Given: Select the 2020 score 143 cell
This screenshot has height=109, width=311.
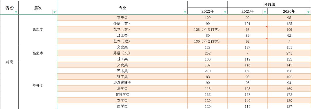Looking at the screenshot, I should (x=289, y=65).
